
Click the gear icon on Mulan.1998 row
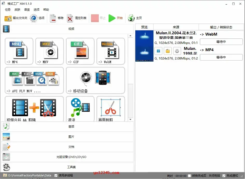pyautogui.click(x=177, y=51)
